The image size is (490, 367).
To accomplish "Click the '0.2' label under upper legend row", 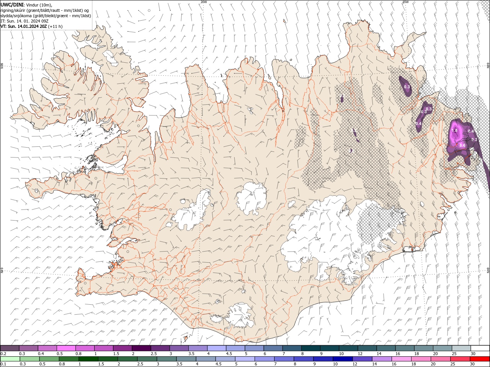I will coord(3,354).
